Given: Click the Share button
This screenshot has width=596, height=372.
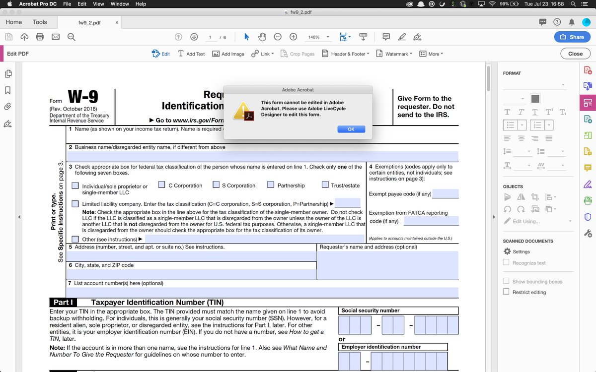Looking at the screenshot, I should (x=572, y=37).
